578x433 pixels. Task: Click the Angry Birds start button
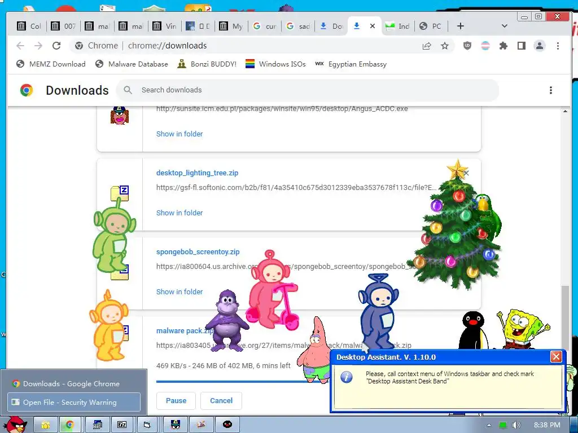[x=15, y=425]
